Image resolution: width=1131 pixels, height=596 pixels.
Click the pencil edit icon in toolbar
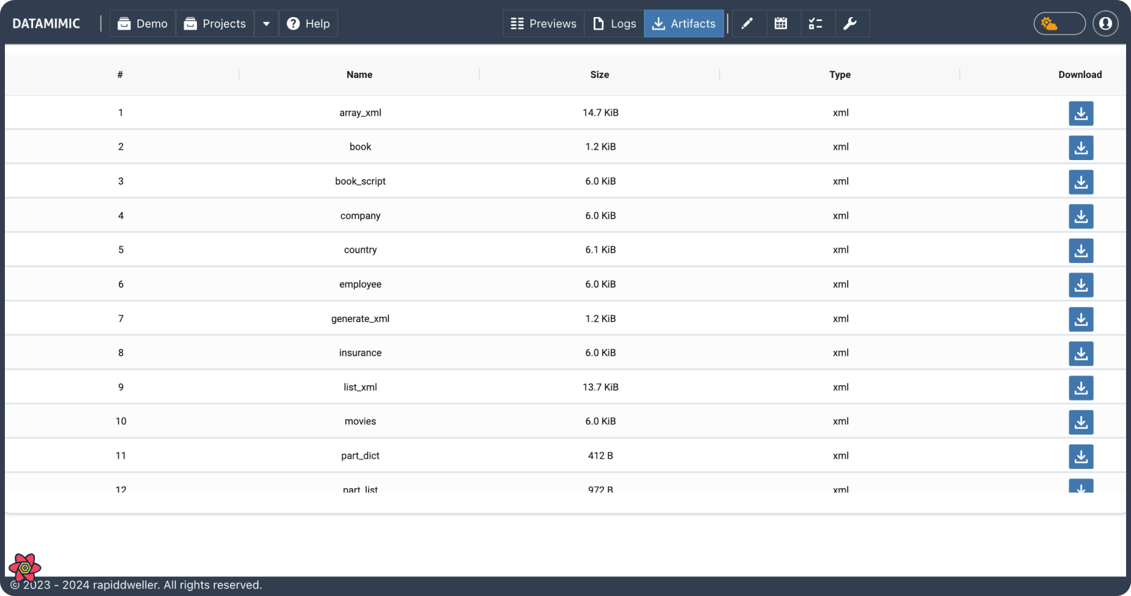tap(747, 24)
